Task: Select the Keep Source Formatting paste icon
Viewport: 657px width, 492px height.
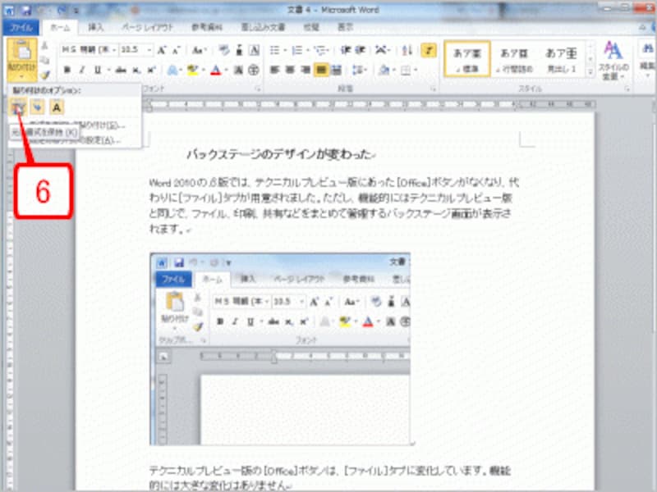Action: click(18, 107)
